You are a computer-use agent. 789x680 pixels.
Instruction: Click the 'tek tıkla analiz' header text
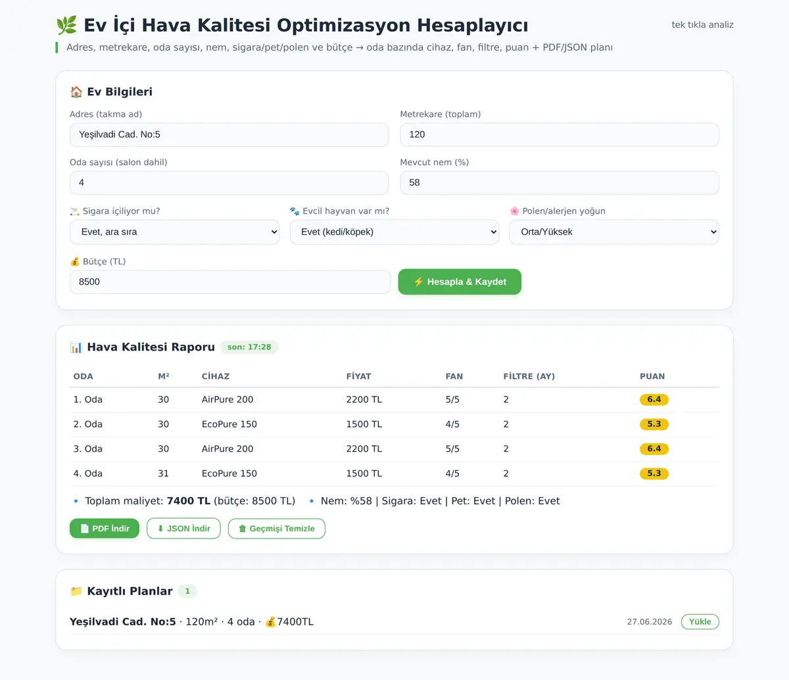[x=702, y=25]
